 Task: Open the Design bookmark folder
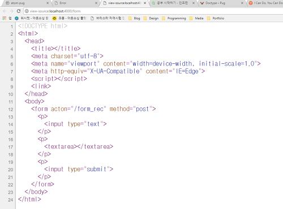click(151, 18)
